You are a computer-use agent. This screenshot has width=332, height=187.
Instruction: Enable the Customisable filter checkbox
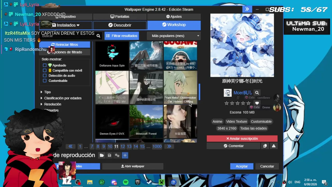(x=45, y=81)
